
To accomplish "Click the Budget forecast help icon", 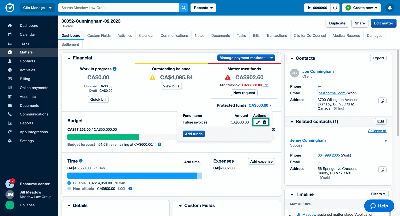I will click(x=159, y=144).
